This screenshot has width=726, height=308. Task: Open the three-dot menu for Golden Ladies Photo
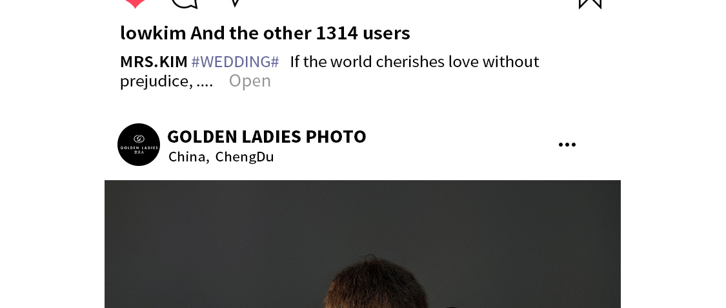(567, 145)
